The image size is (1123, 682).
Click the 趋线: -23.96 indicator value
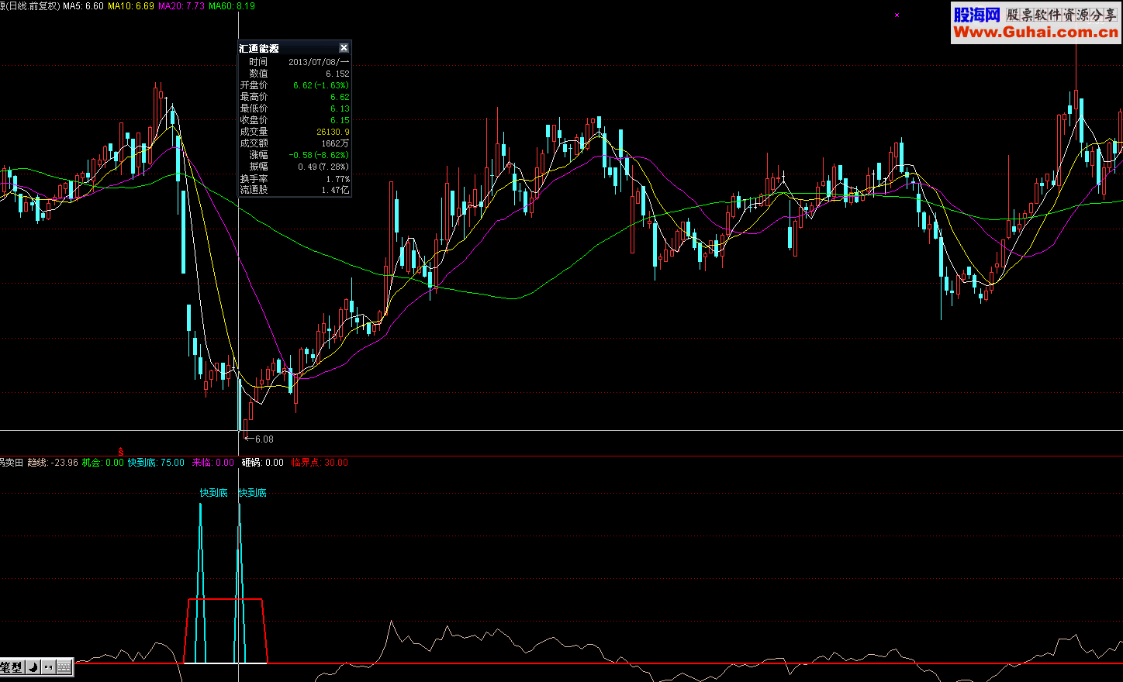[x=53, y=463]
